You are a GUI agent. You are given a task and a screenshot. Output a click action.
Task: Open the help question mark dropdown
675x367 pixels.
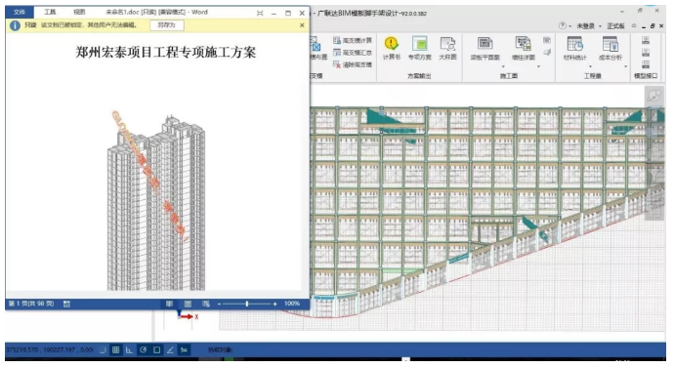click(565, 25)
